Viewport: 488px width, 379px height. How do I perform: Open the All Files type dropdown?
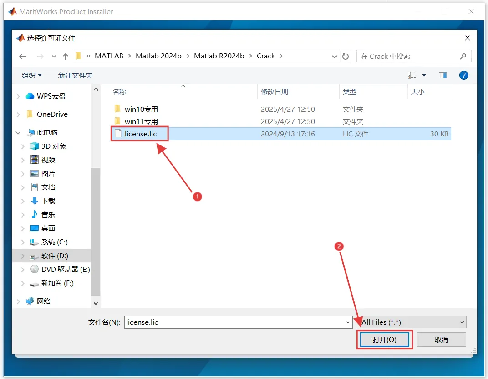413,322
